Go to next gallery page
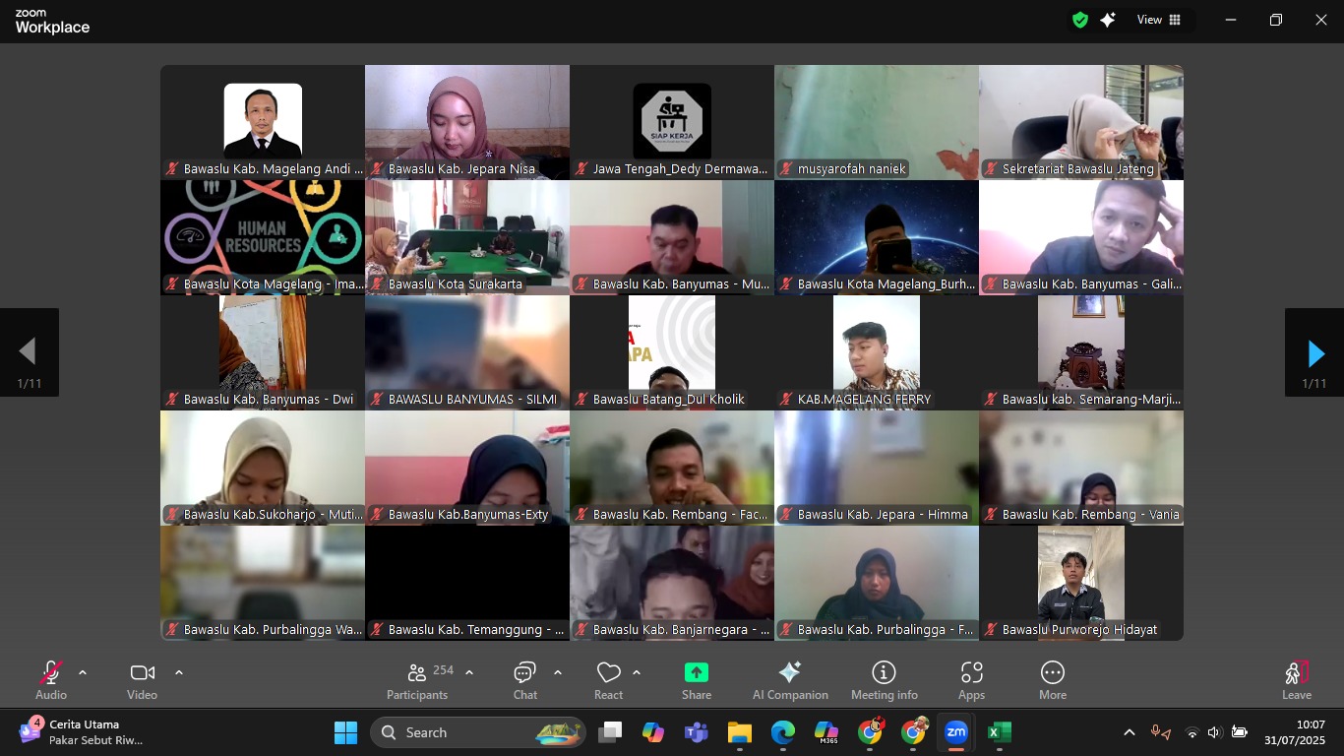The width and height of the screenshot is (1344, 756). pos(1314,352)
